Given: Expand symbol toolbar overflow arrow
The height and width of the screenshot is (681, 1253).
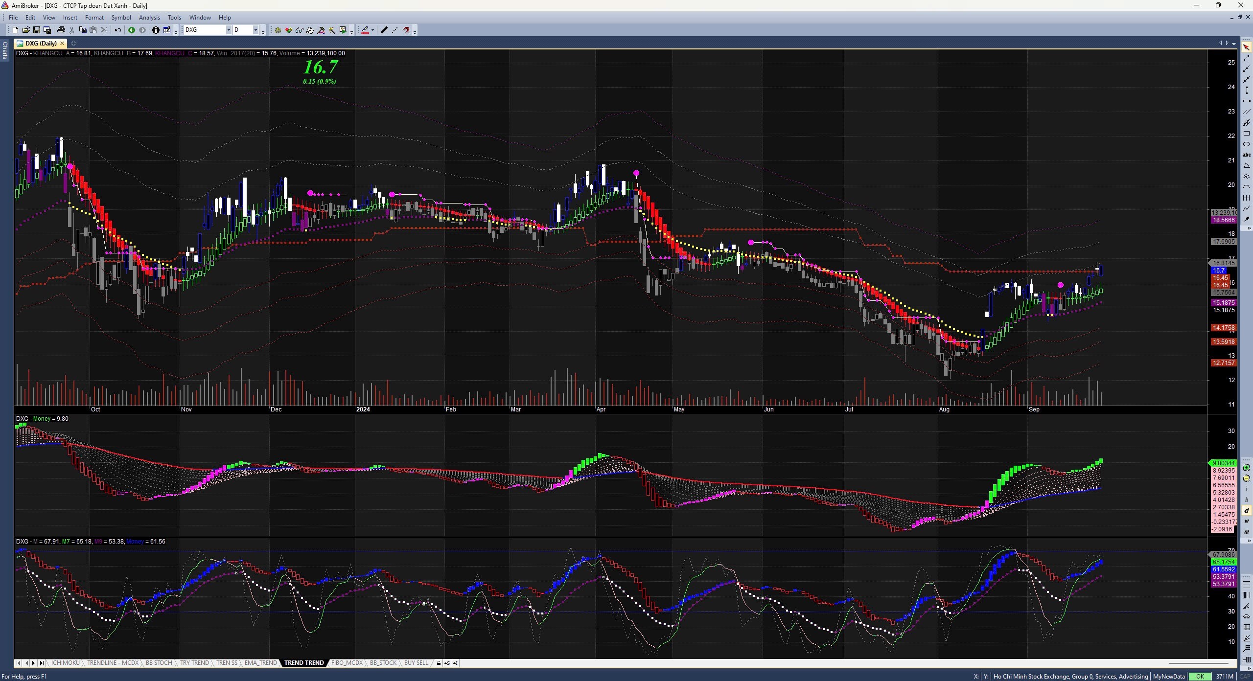Looking at the screenshot, I should pyautogui.click(x=263, y=32).
